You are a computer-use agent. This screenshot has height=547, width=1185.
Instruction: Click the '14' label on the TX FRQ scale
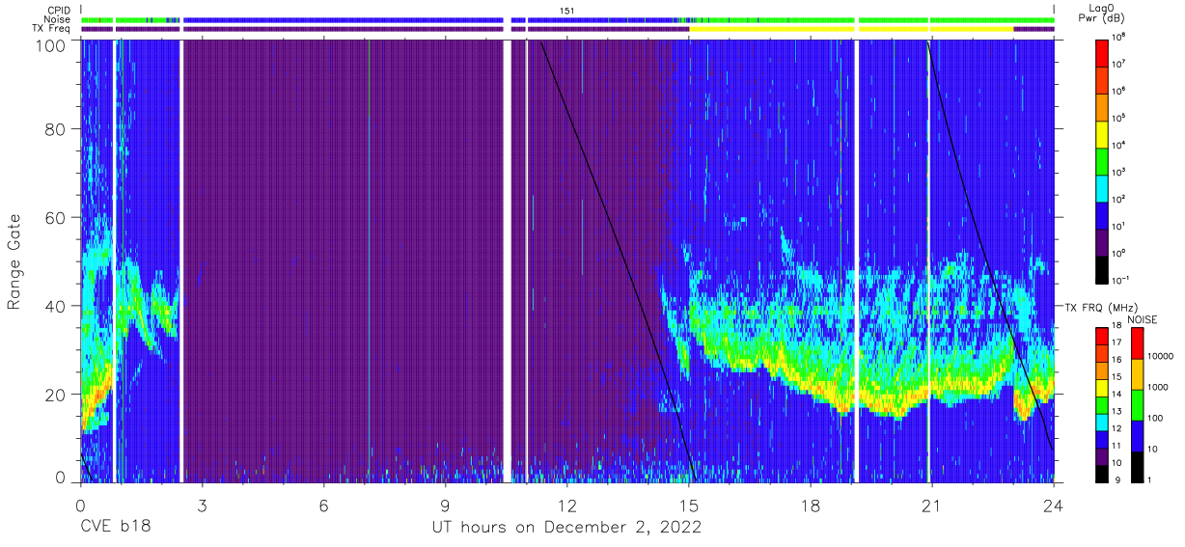pyautogui.click(x=1118, y=394)
